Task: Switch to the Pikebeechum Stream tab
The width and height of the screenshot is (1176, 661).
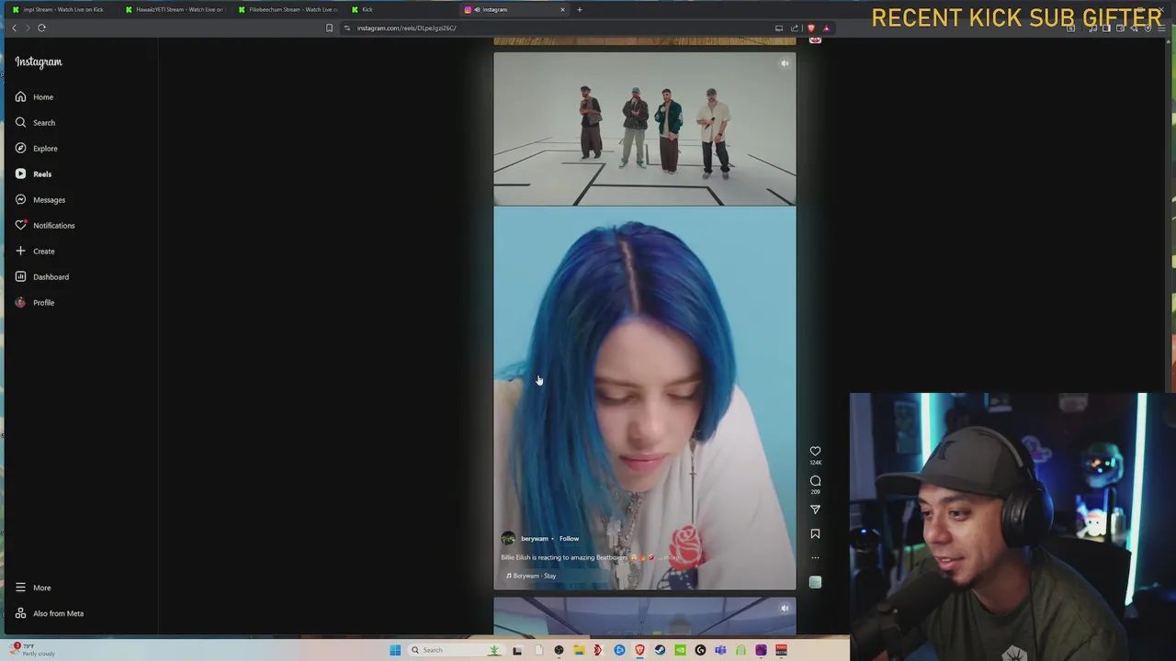Action: (x=288, y=9)
